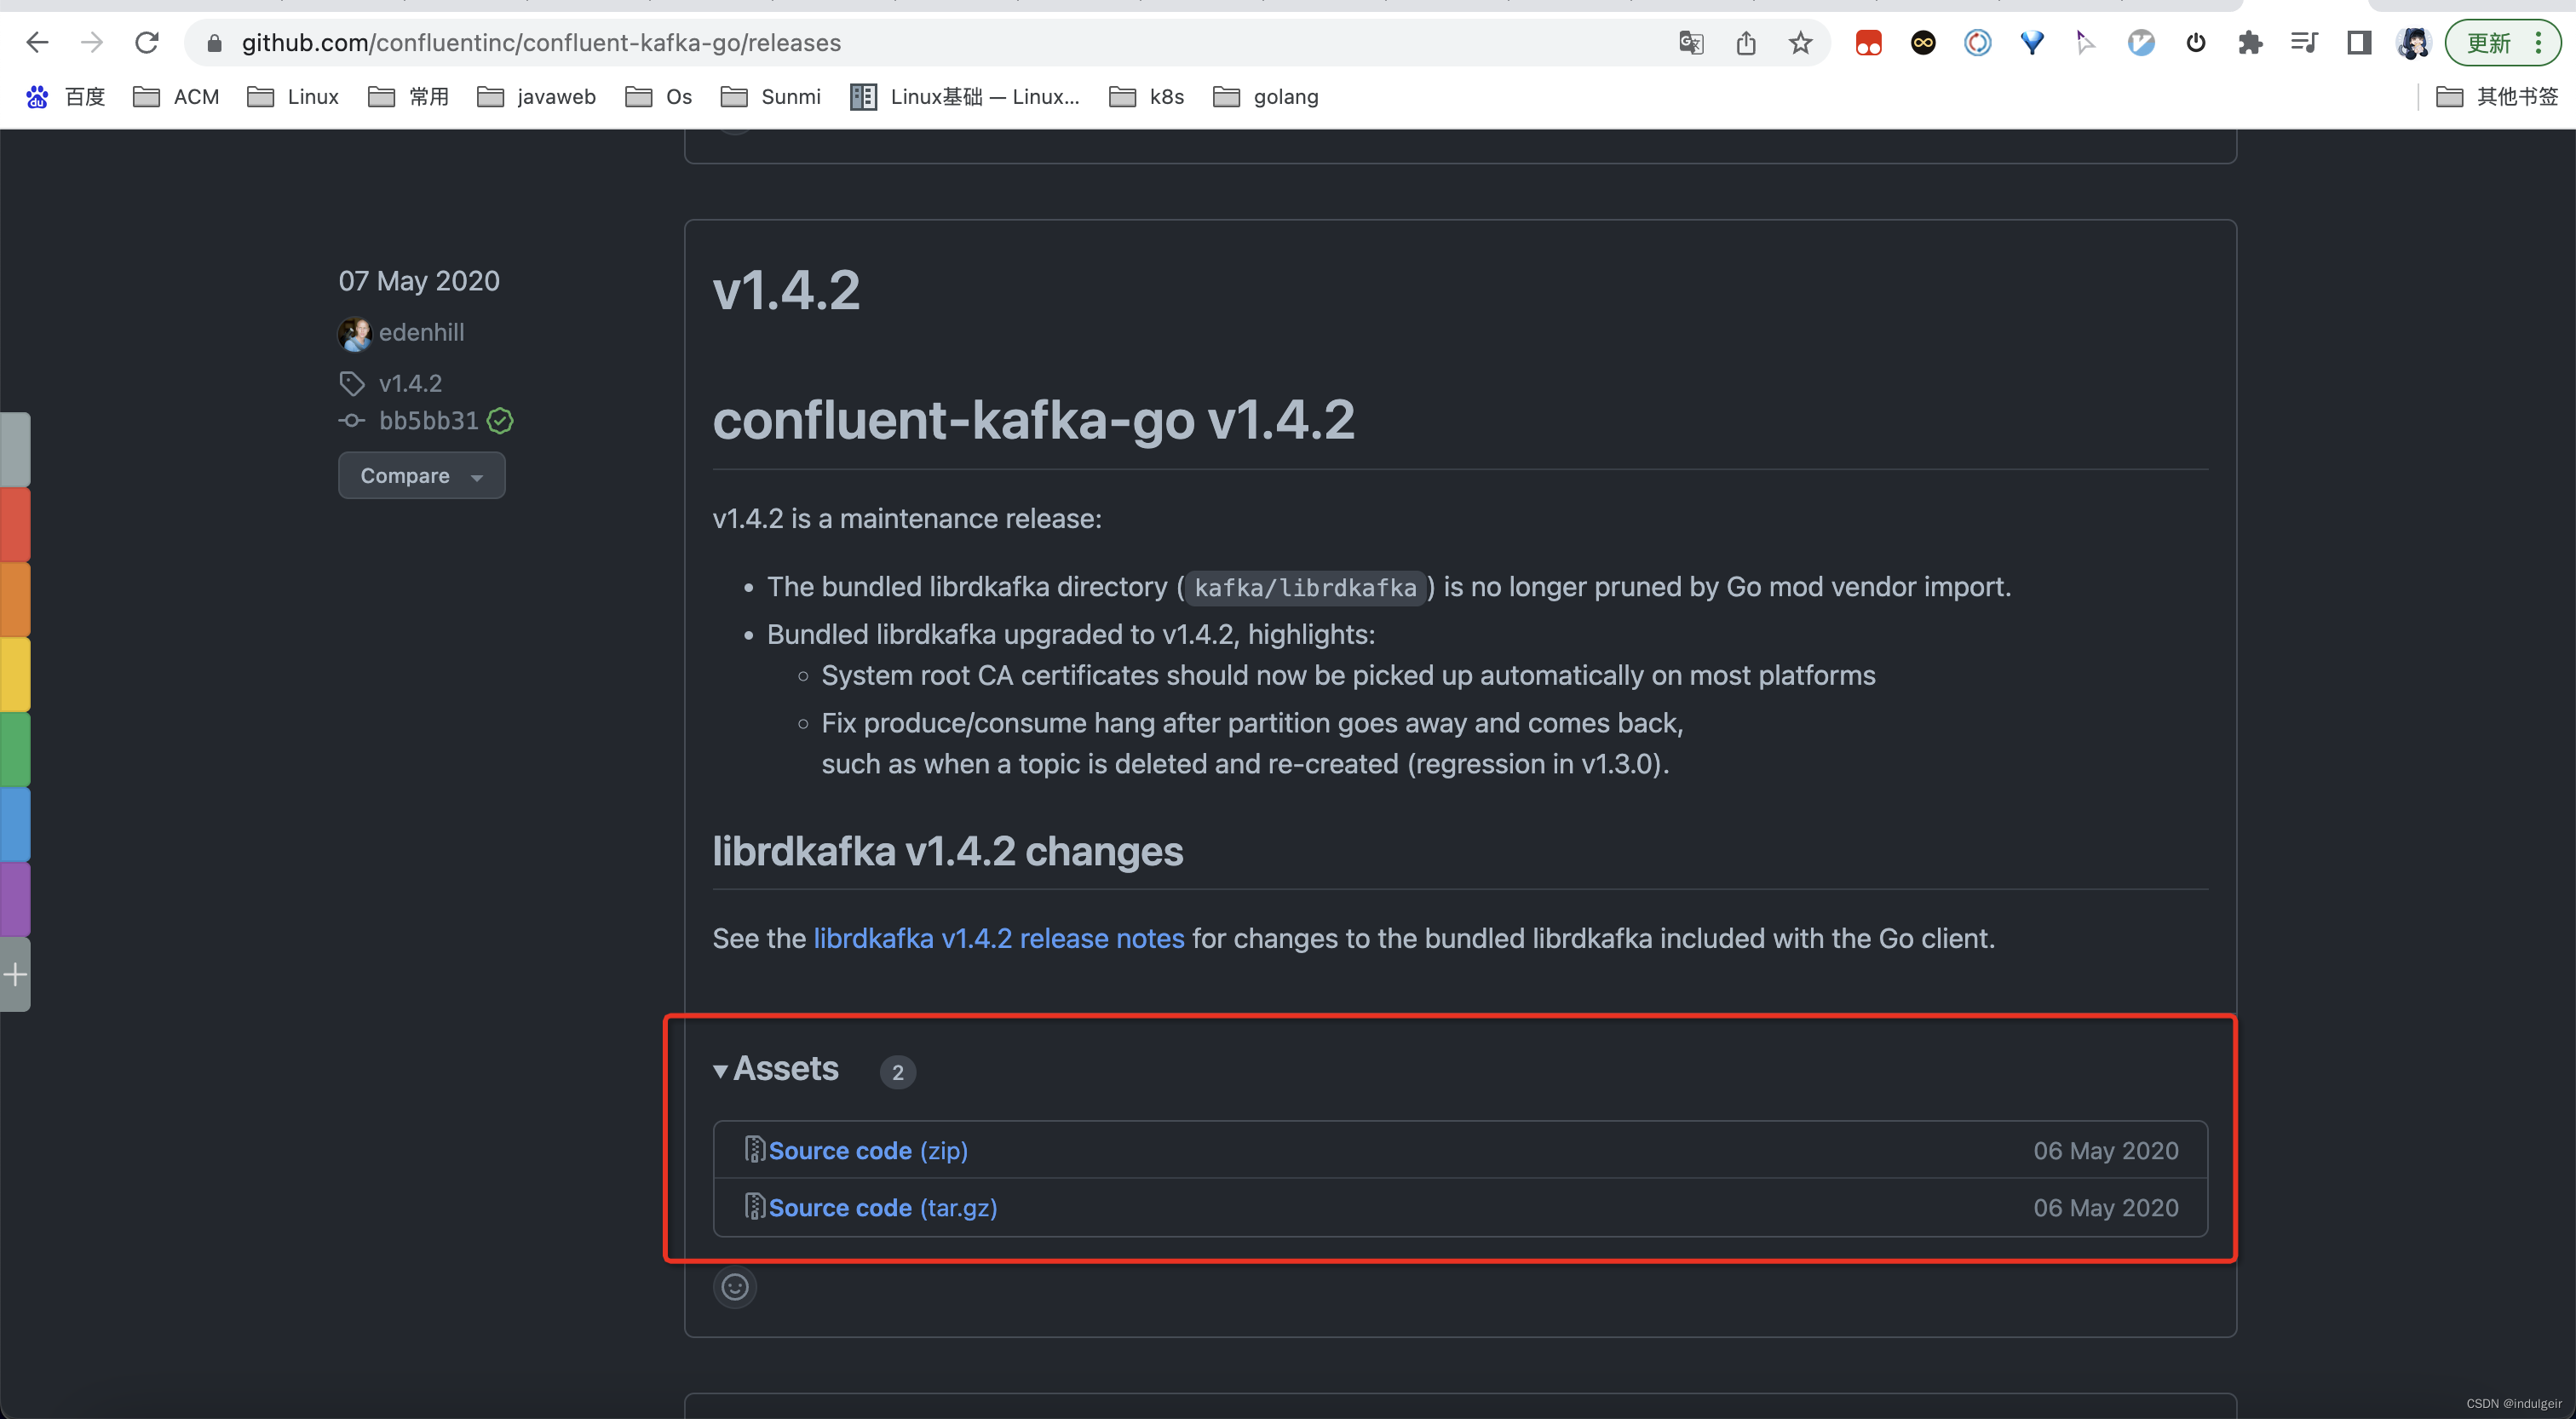Go back to the previous page

point(37,42)
